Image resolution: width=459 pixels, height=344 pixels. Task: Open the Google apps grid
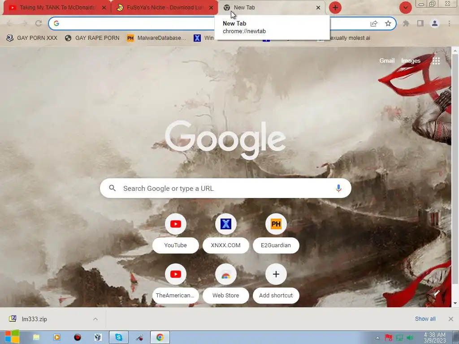point(436,61)
